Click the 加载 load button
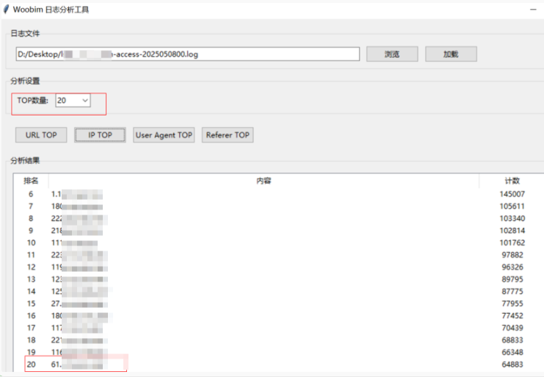The image size is (544, 377). [x=451, y=54]
